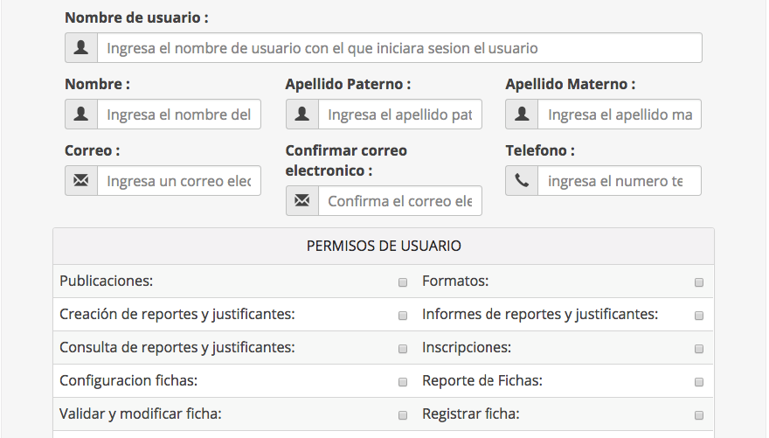The height and width of the screenshot is (438, 769).
Task: Click the envelope icon beside Correo field
Action: point(81,181)
